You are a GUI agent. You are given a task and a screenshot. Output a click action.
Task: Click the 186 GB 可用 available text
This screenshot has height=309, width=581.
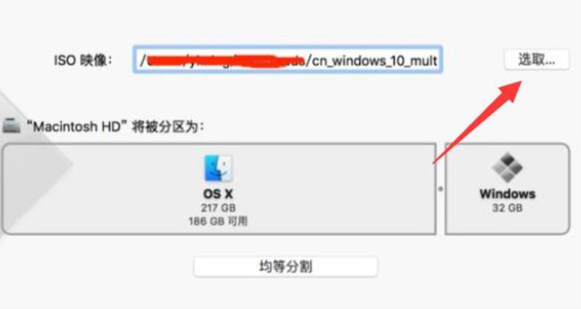pos(218,221)
